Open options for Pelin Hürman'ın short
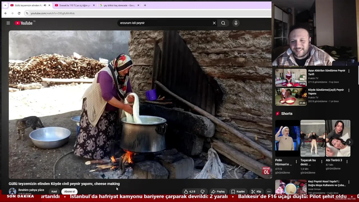Viewport: 359px width, 202px height. (x=296, y=162)
